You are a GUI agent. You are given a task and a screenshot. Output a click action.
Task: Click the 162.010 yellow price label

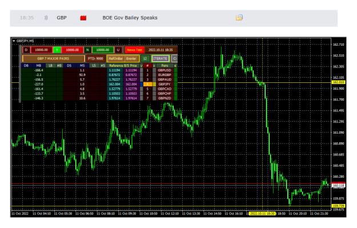click(x=339, y=82)
